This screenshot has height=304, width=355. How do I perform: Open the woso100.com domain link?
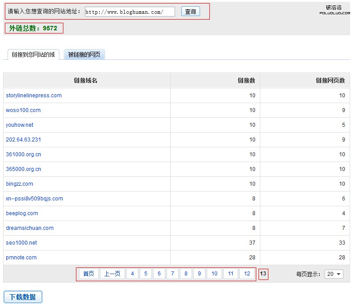(x=23, y=110)
